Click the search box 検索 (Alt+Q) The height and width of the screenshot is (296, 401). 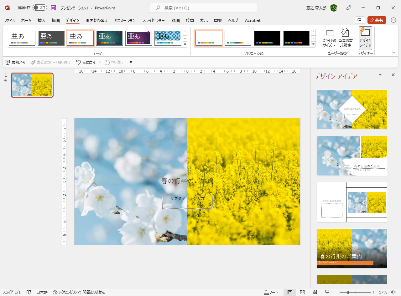click(203, 8)
